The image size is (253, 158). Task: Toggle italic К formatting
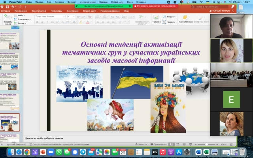click(42, 22)
